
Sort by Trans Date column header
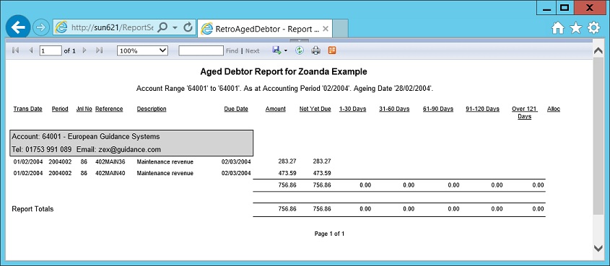point(28,109)
